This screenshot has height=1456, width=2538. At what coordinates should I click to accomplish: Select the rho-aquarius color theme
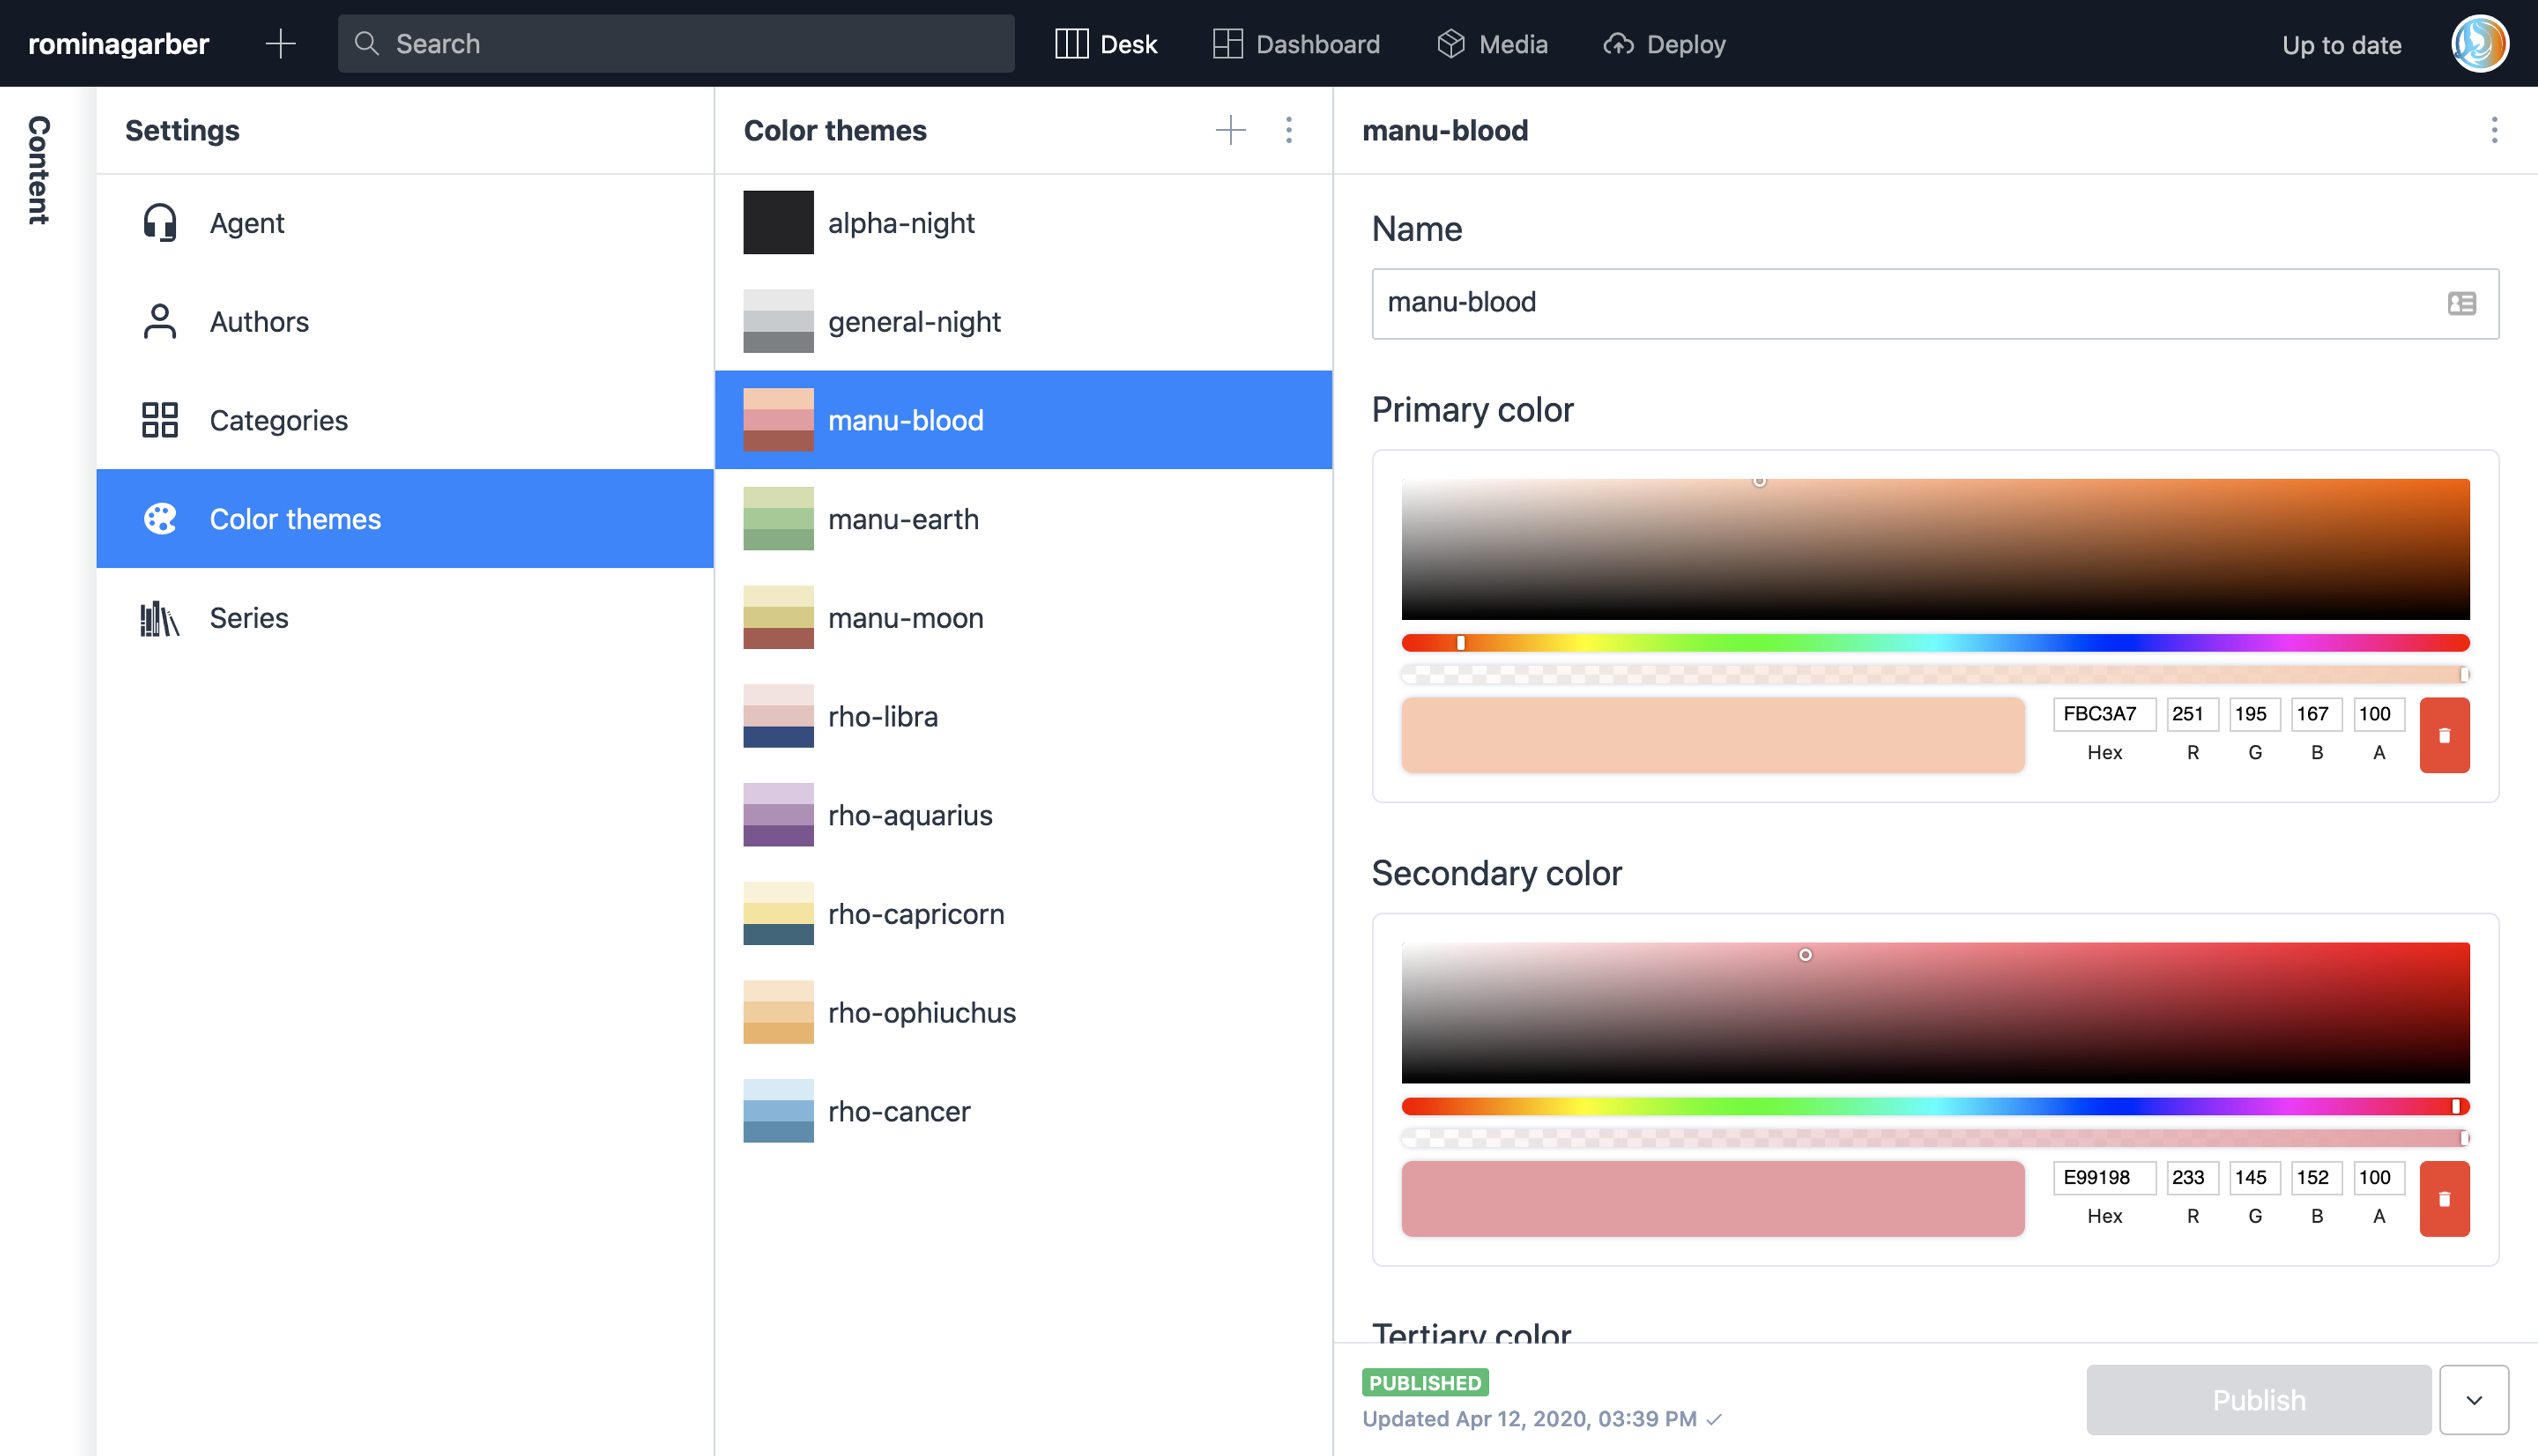coord(910,815)
